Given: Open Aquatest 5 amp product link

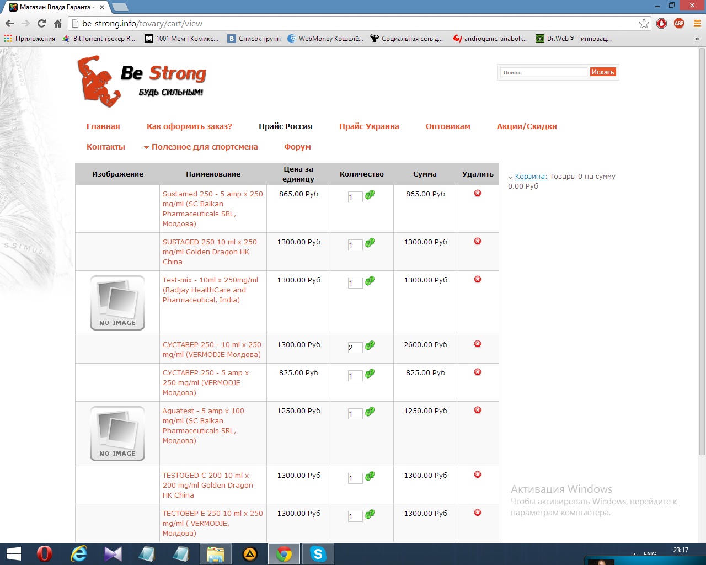Looking at the screenshot, I should tap(203, 425).
